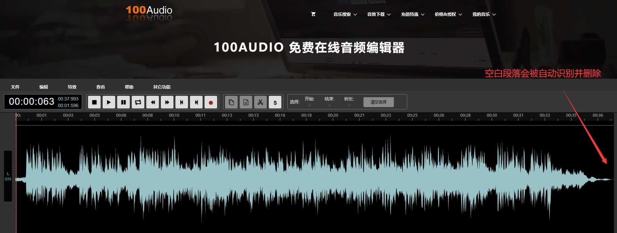
Task: Open the 其它功能 menu
Action: click(x=162, y=87)
